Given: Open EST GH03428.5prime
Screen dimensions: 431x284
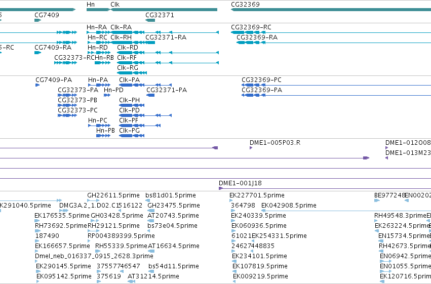Looking at the screenshot, I should tap(117, 216).
